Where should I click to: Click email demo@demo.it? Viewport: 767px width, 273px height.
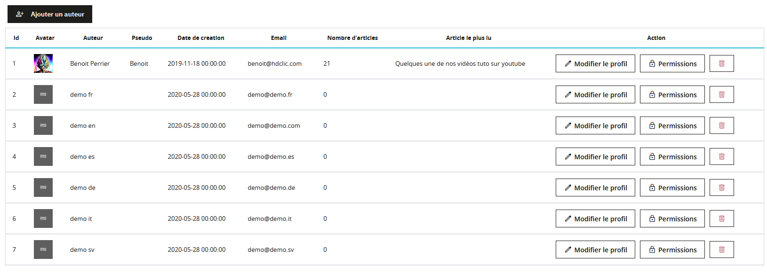(x=270, y=218)
